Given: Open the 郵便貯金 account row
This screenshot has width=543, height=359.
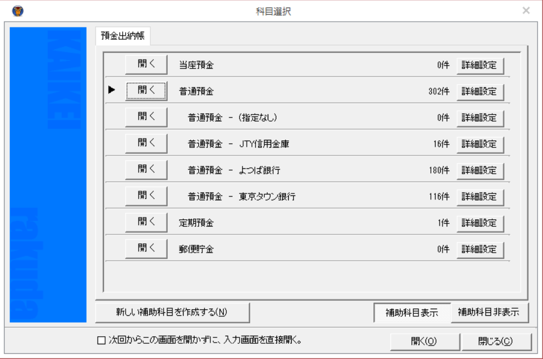Looking at the screenshot, I should pos(146,248).
